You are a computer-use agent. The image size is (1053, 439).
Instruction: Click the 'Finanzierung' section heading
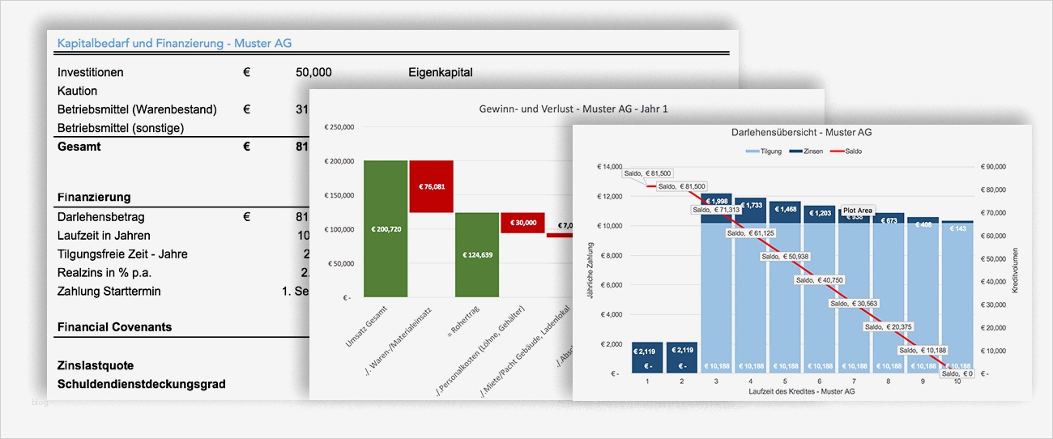pos(94,197)
